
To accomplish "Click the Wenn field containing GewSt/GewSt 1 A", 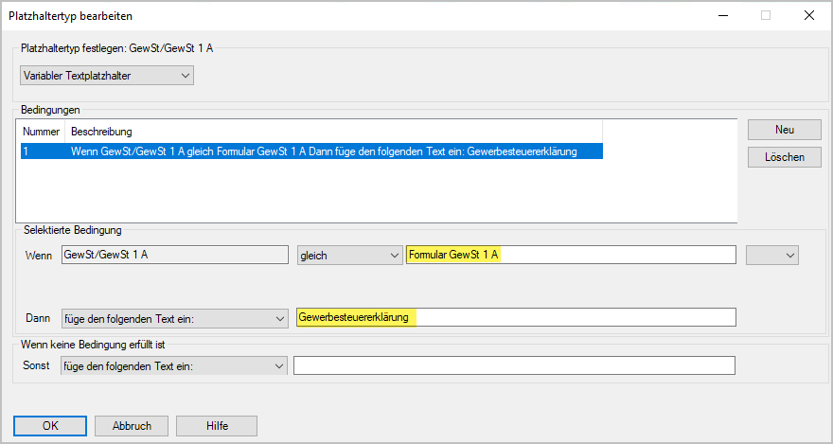I will coord(173,255).
